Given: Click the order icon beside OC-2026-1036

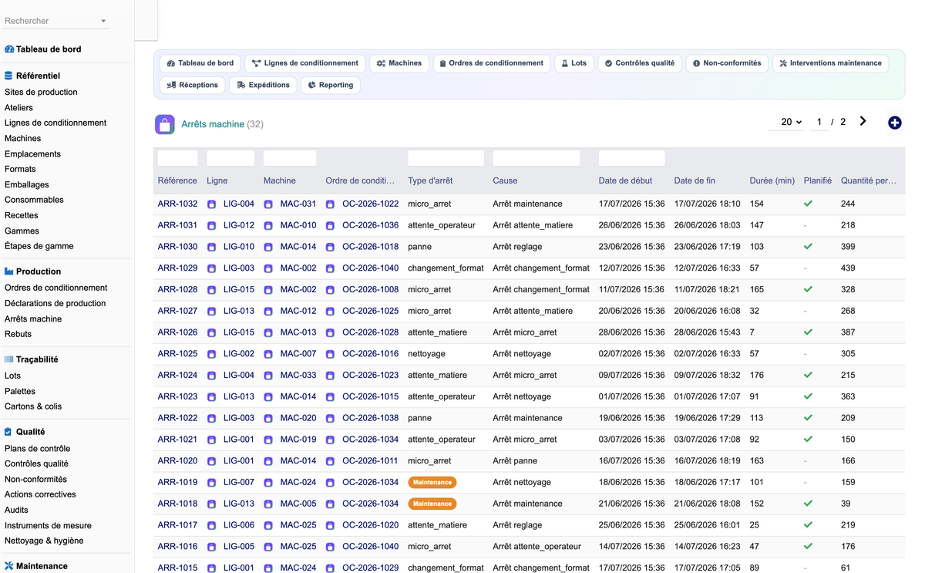Looking at the screenshot, I should (330, 226).
